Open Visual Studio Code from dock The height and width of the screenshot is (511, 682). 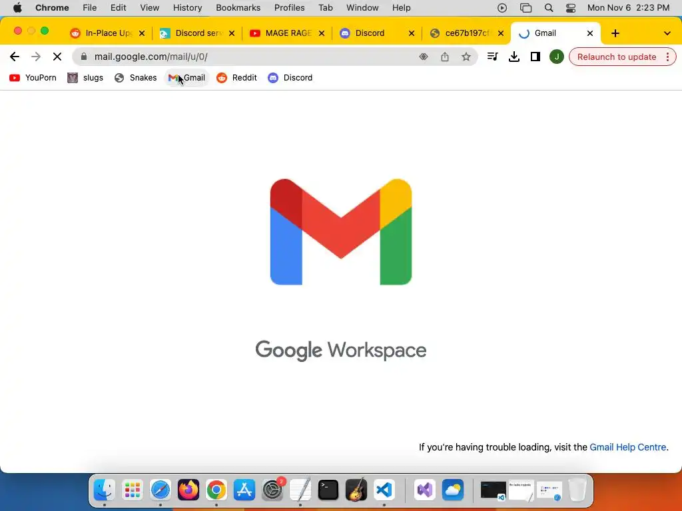[384, 490]
